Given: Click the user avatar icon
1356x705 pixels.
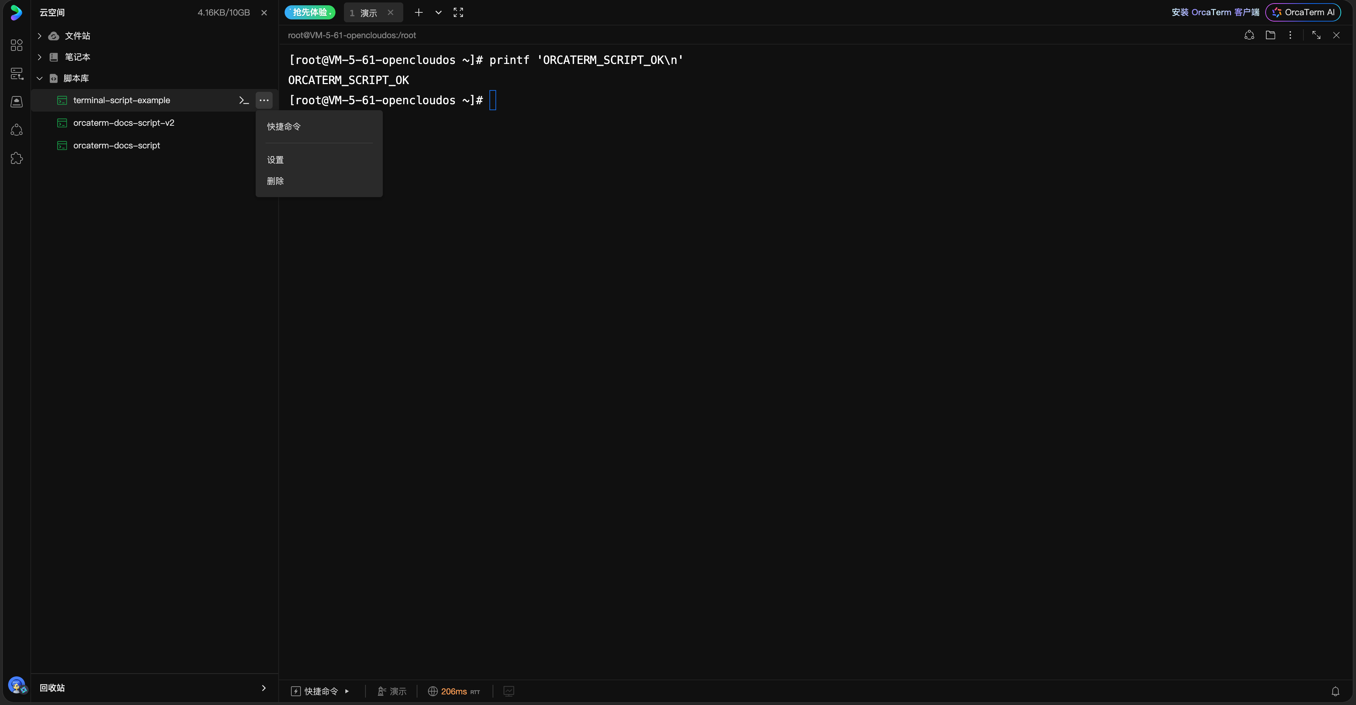Looking at the screenshot, I should [17, 685].
